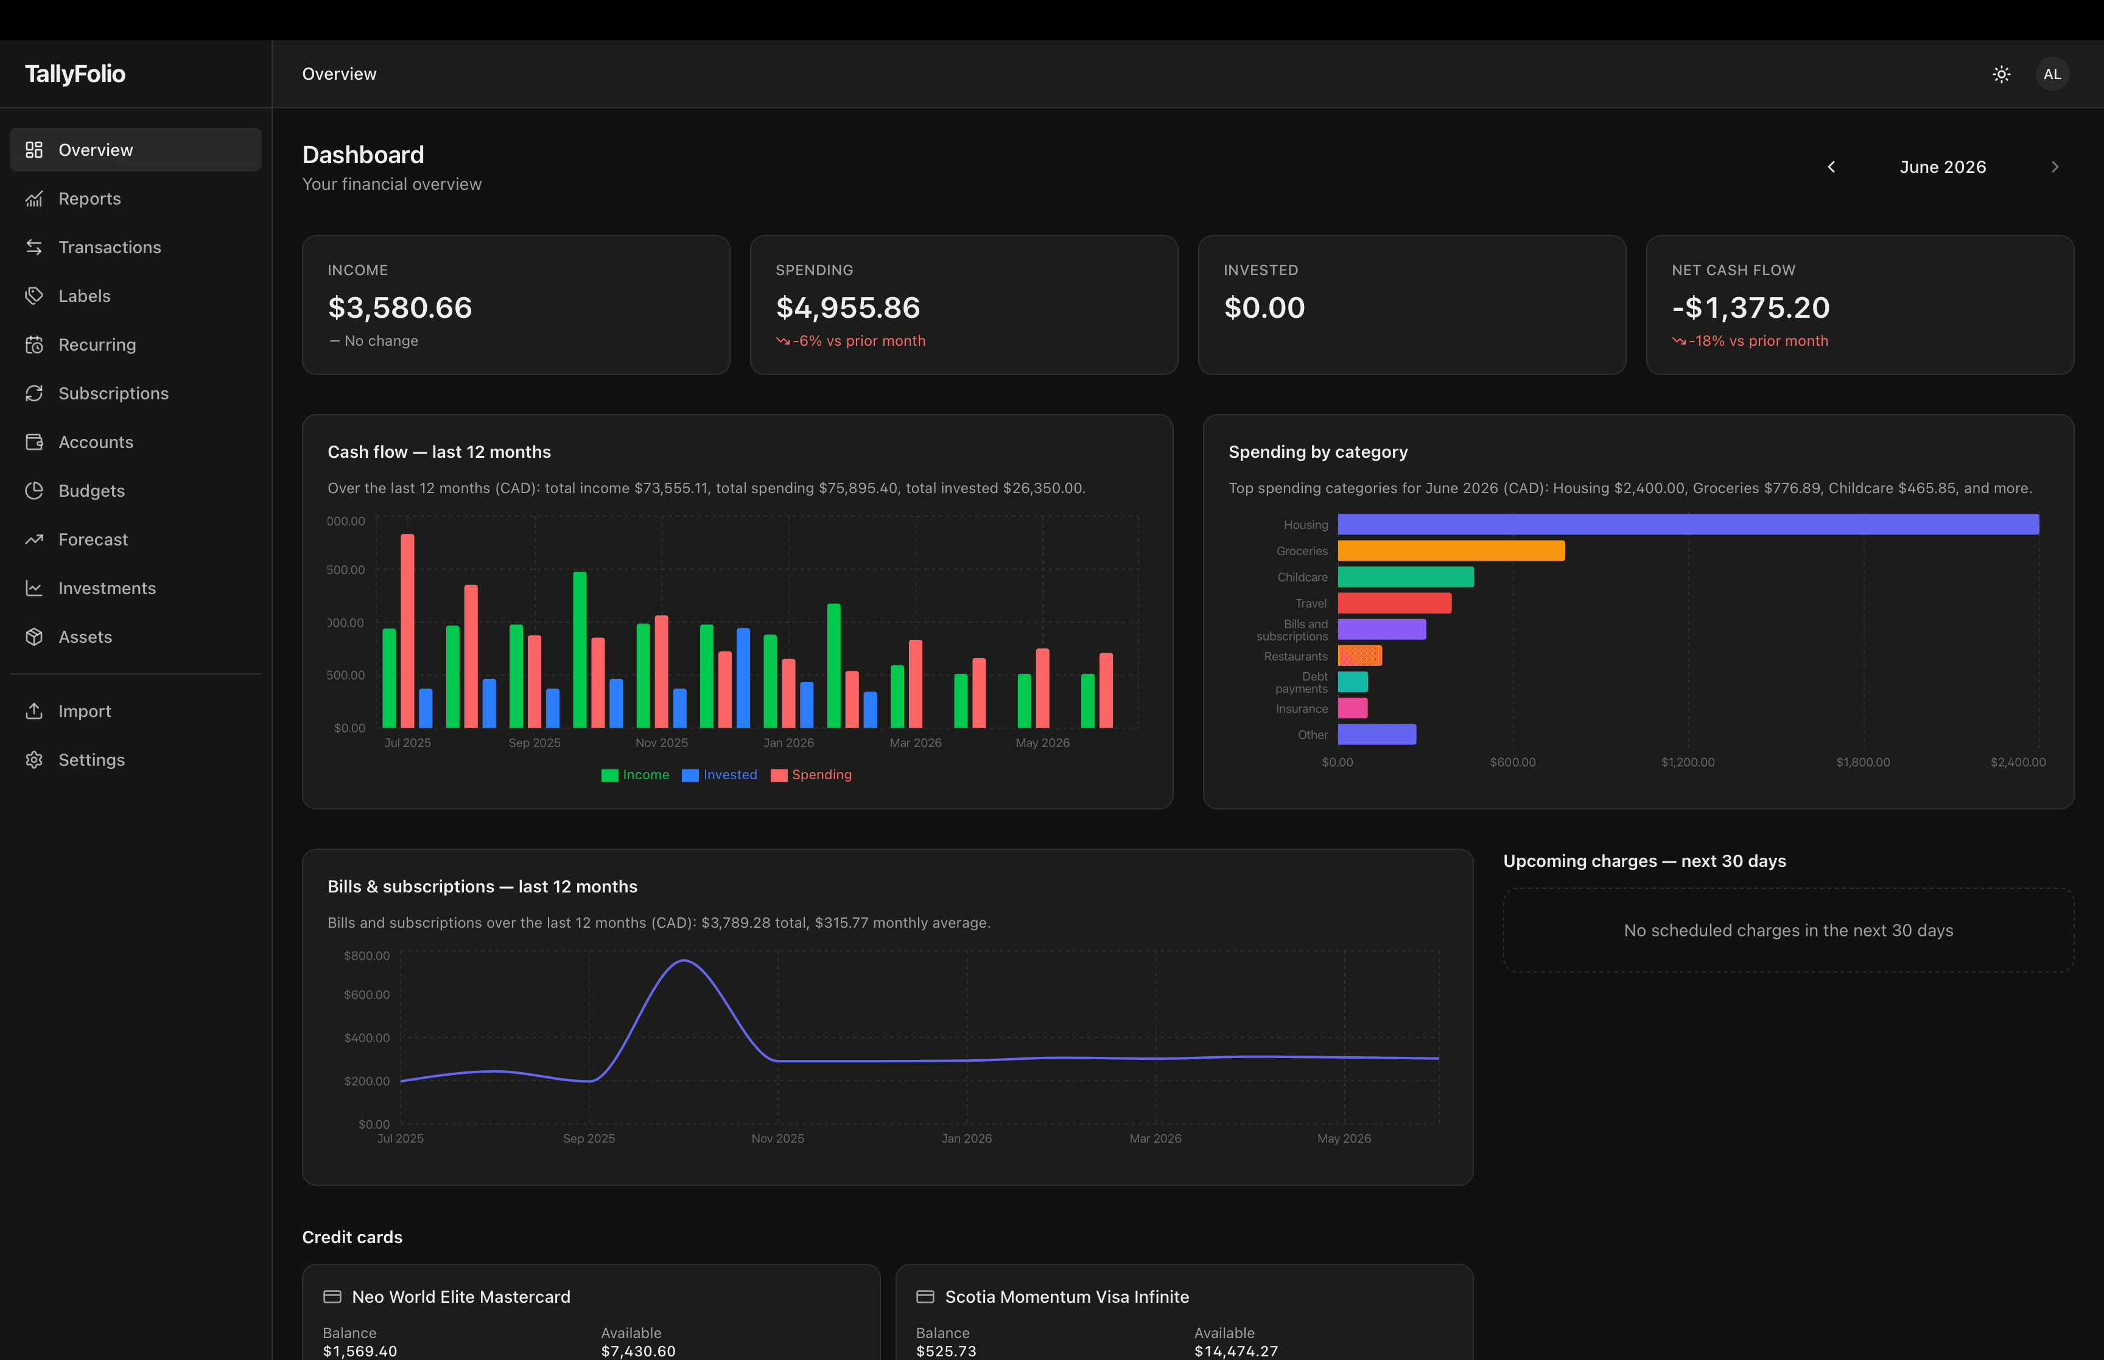Click the Transactions arrows icon

pyautogui.click(x=33, y=247)
